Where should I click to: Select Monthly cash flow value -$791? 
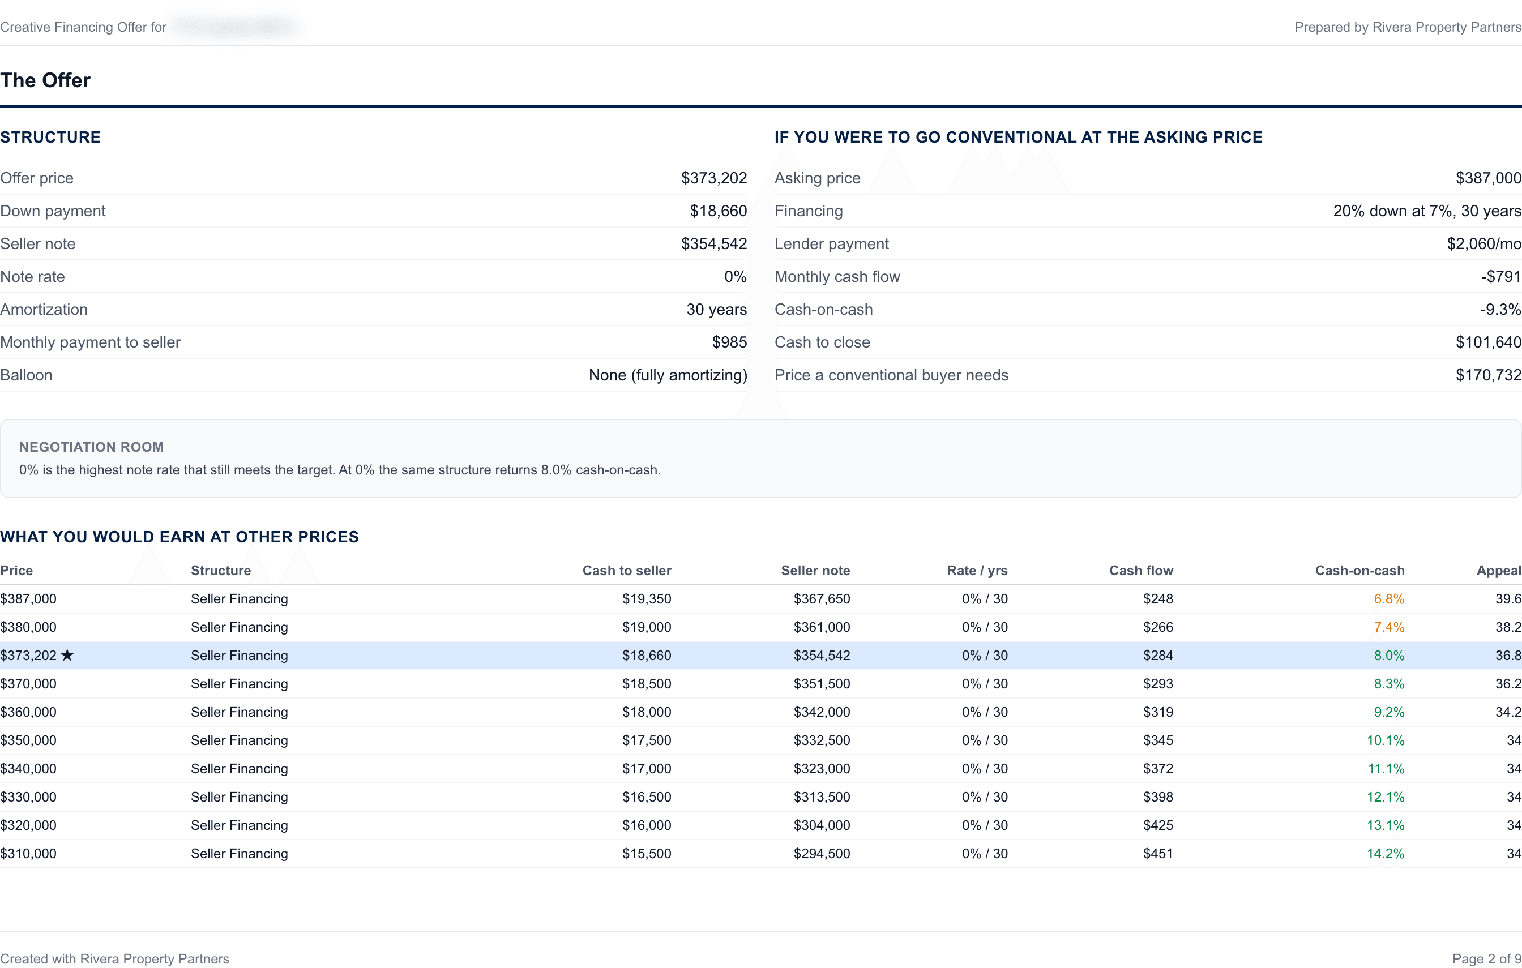1500,277
